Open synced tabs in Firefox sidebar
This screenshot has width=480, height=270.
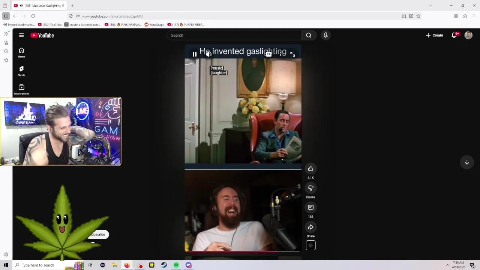point(6,42)
